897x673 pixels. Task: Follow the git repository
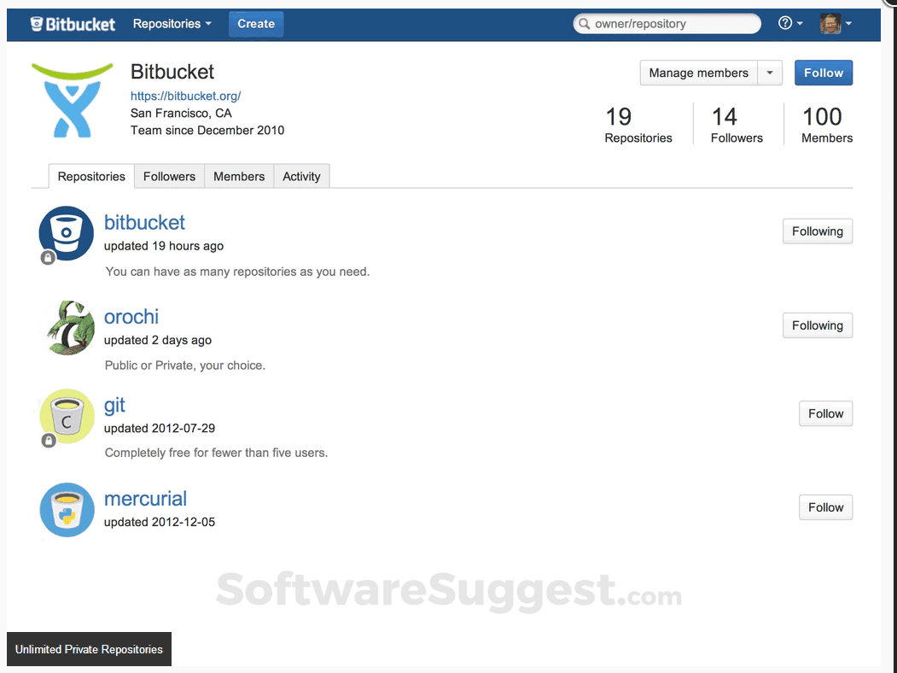pos(824,413)
